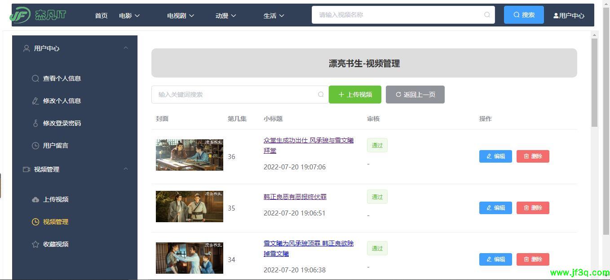
Task: Open the 动漫 navigation menu
Action: (225, 16)
